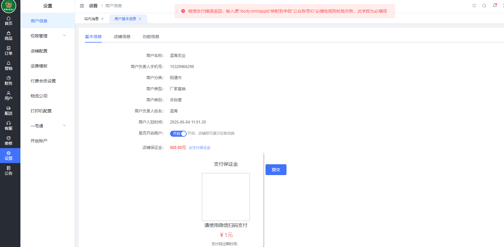Click the 去支付保证金 link
The image size is (504, 247).
pyautogui.click(x=199, y=148)
